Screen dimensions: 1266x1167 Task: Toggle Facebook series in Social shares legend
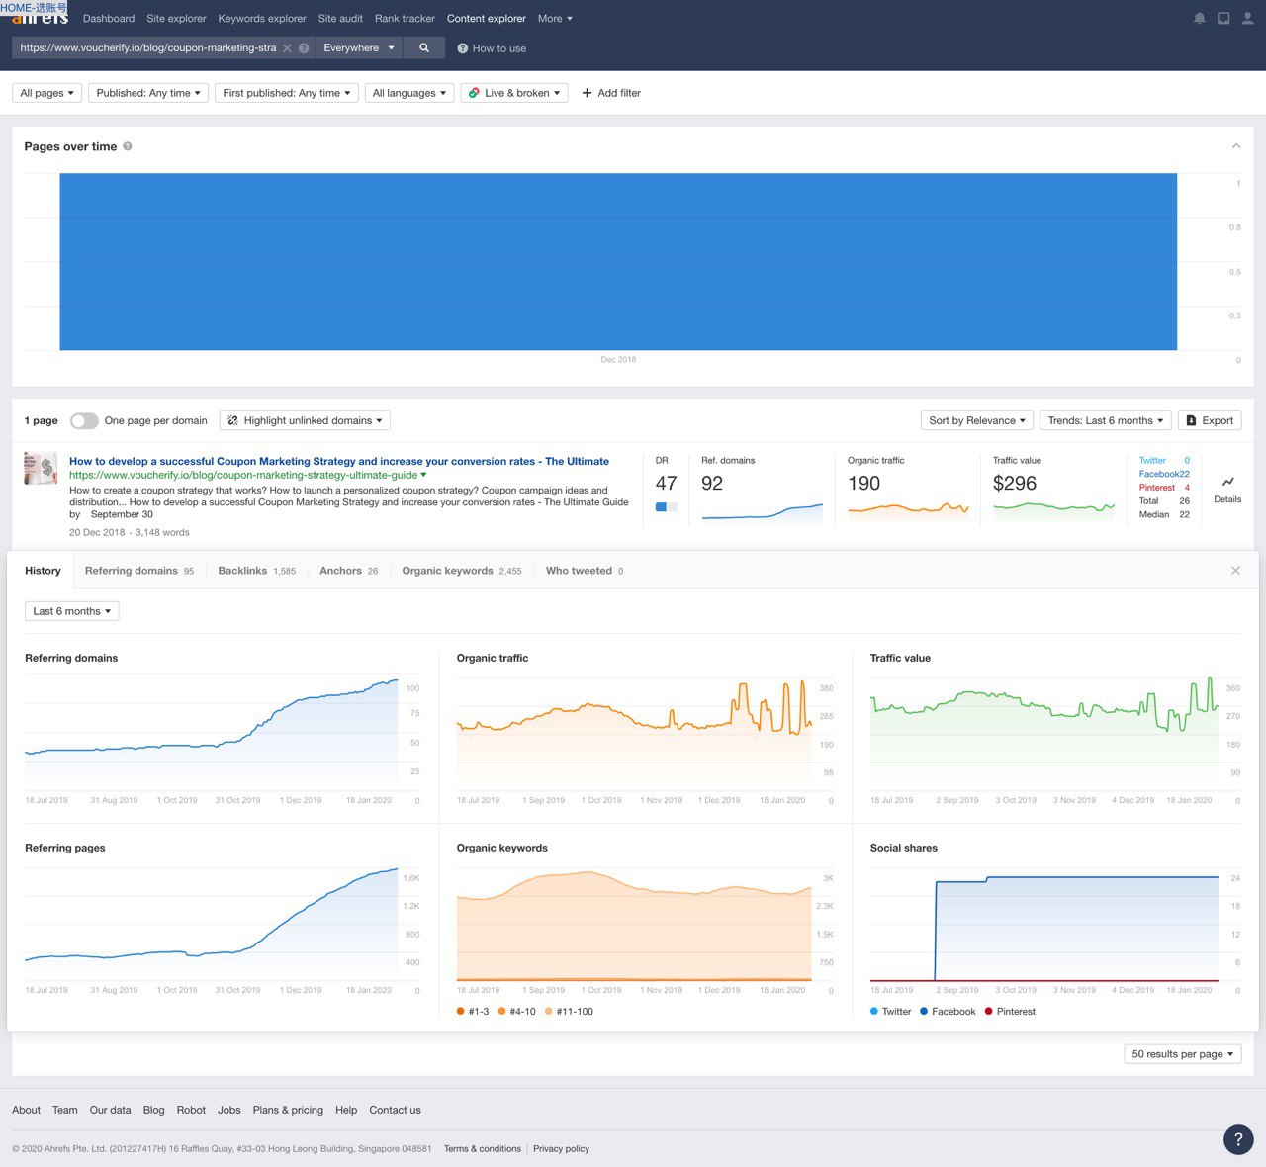948,1012
